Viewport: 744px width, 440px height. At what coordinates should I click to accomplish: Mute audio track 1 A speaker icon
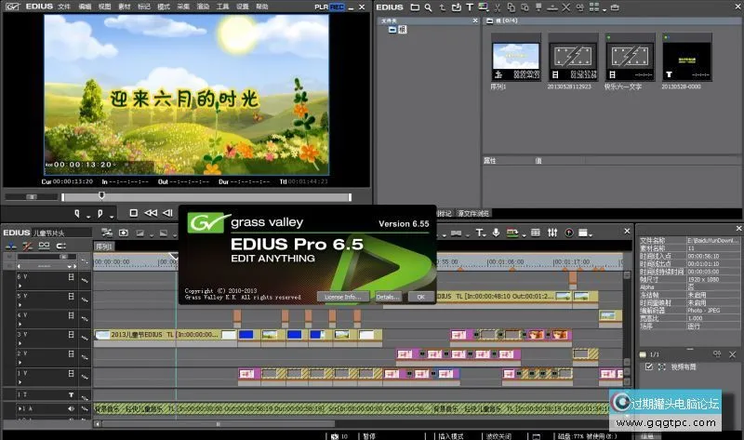tap(71, 408)
